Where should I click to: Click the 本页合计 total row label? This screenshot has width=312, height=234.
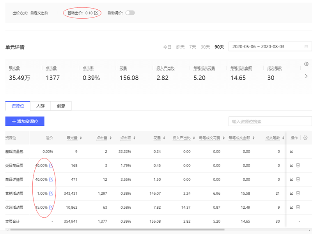12,222
